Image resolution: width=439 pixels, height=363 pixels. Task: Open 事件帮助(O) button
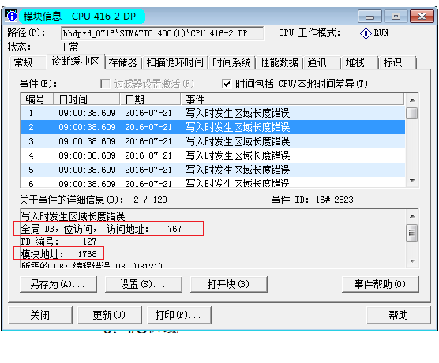[x=381, y=284]
